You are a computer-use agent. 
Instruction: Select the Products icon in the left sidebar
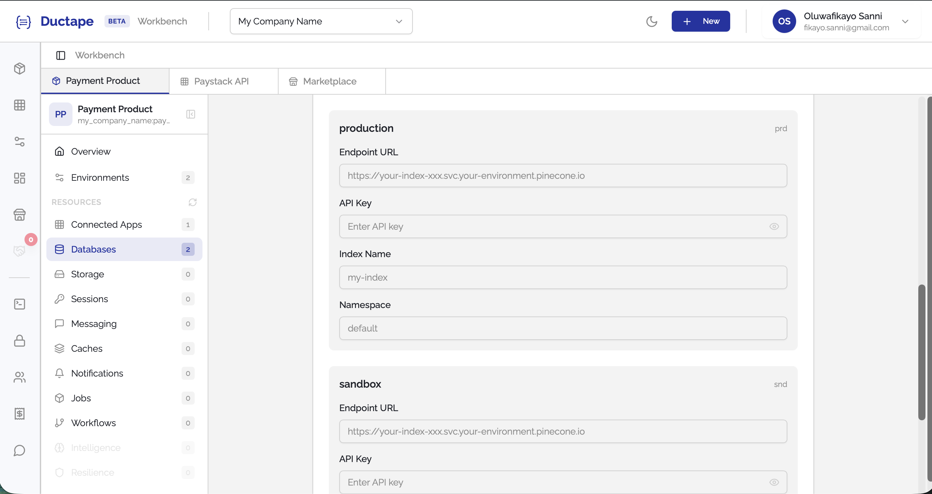tap(20, 68)
